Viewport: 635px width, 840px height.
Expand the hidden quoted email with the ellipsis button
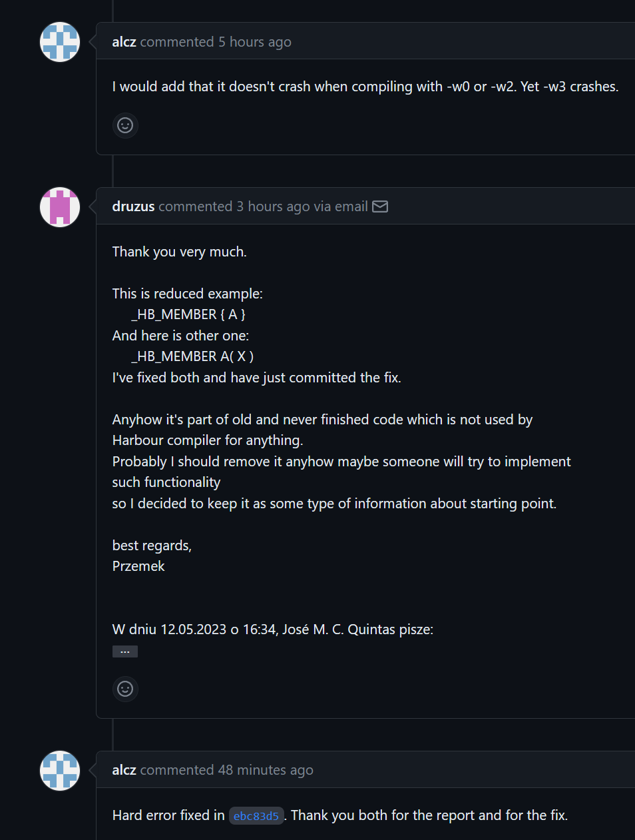point(125,651)
